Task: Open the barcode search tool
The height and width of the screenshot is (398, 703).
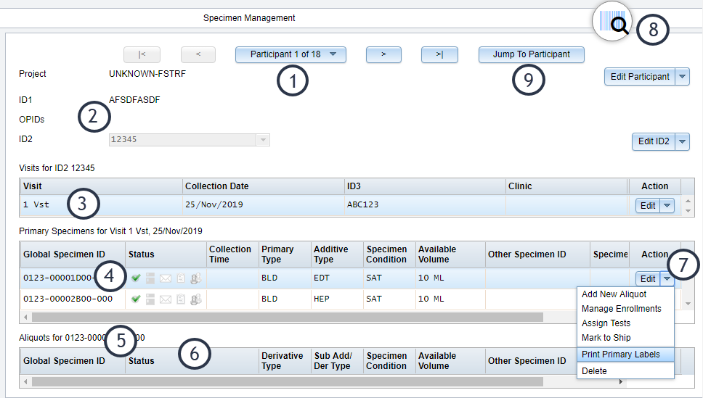Action: tap(612, 21)
